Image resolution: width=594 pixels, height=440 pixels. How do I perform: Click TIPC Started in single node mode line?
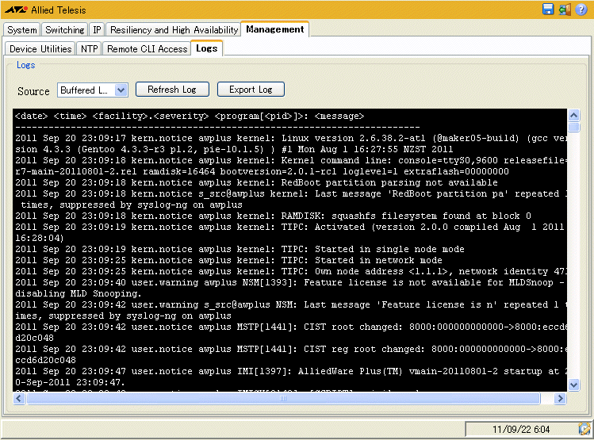240,249
